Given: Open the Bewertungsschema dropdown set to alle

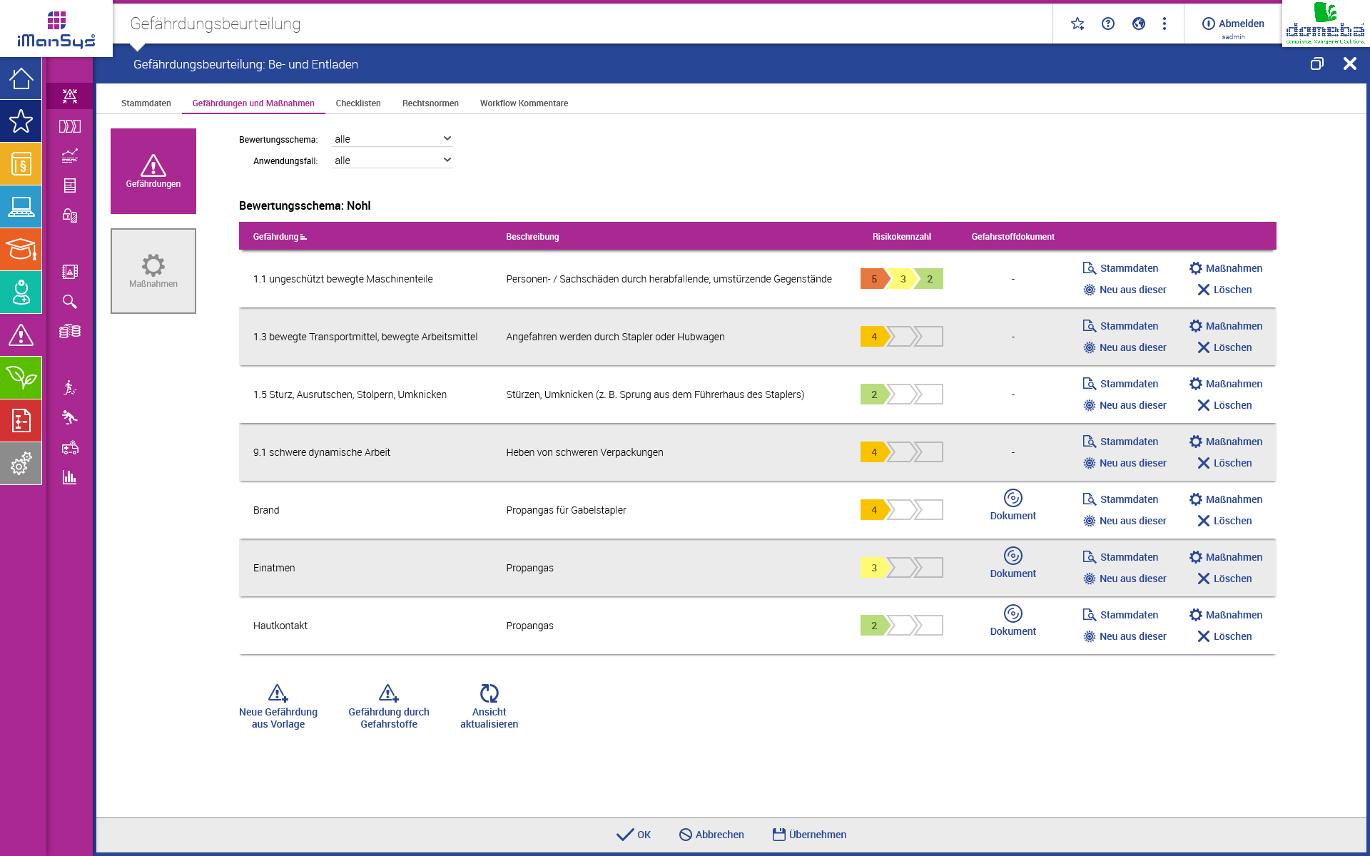Looking at the screenshot, I should (391, 138).
